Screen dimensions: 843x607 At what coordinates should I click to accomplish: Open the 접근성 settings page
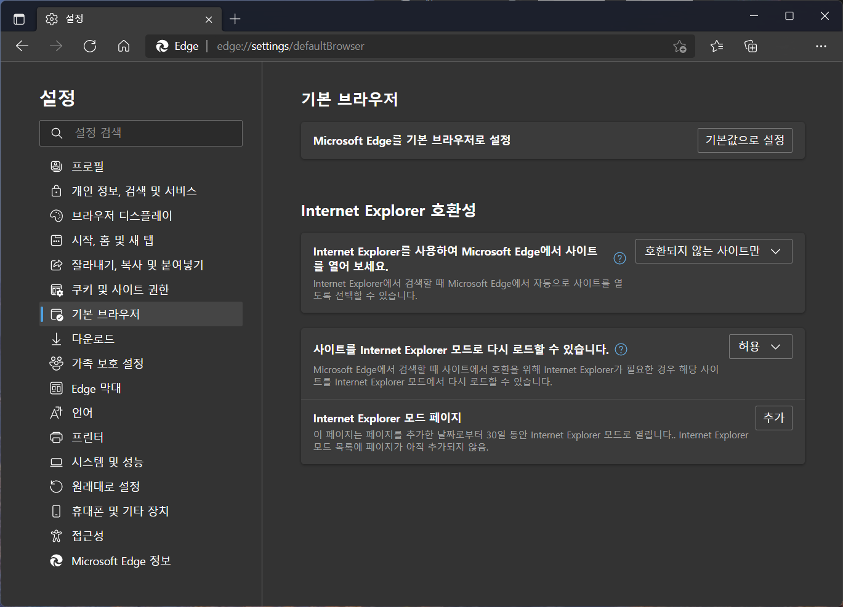pos(141,536)
